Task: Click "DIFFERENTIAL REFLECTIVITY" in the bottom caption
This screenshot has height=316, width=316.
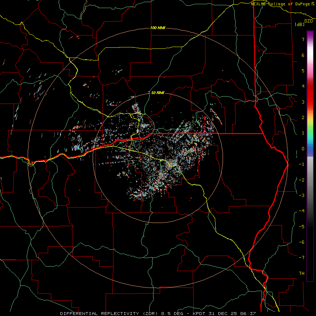Action: point(100,314)
